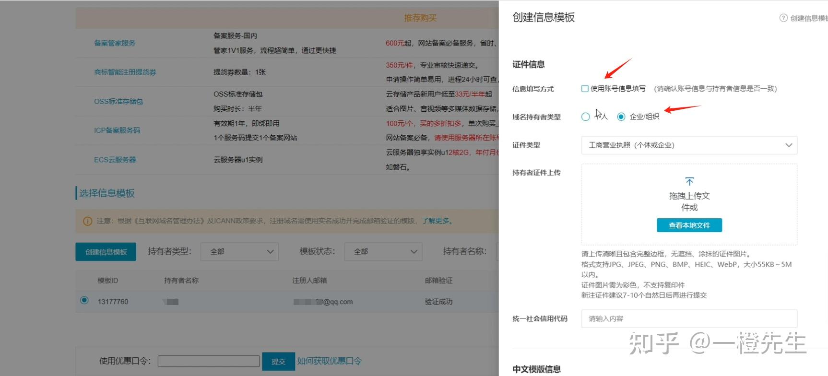The height and width of the screenshot is (376, 828).
Task: Open 了解更多 link in notice
Action: (437, 221)
